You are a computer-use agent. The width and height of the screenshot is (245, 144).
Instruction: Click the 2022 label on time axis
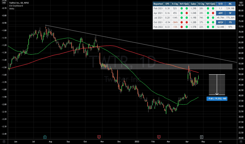click(137, 141)
